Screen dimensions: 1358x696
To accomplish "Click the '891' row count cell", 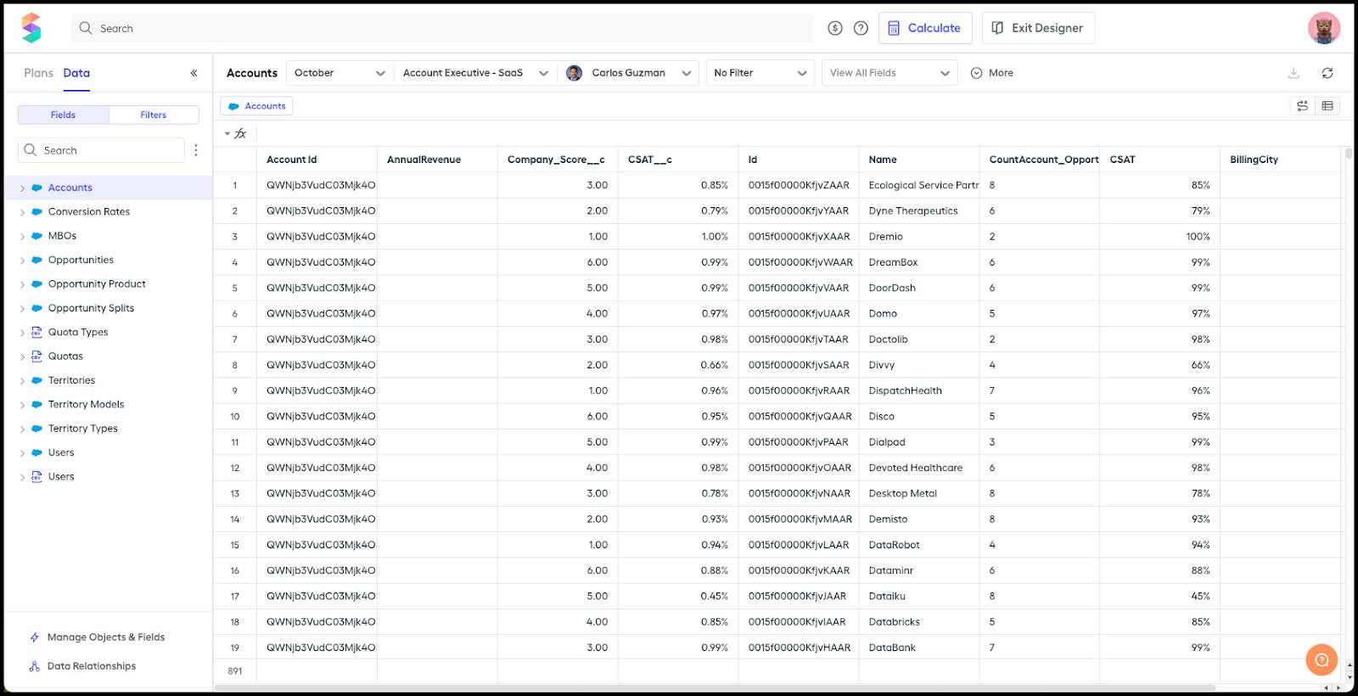I will click(235, 671).
